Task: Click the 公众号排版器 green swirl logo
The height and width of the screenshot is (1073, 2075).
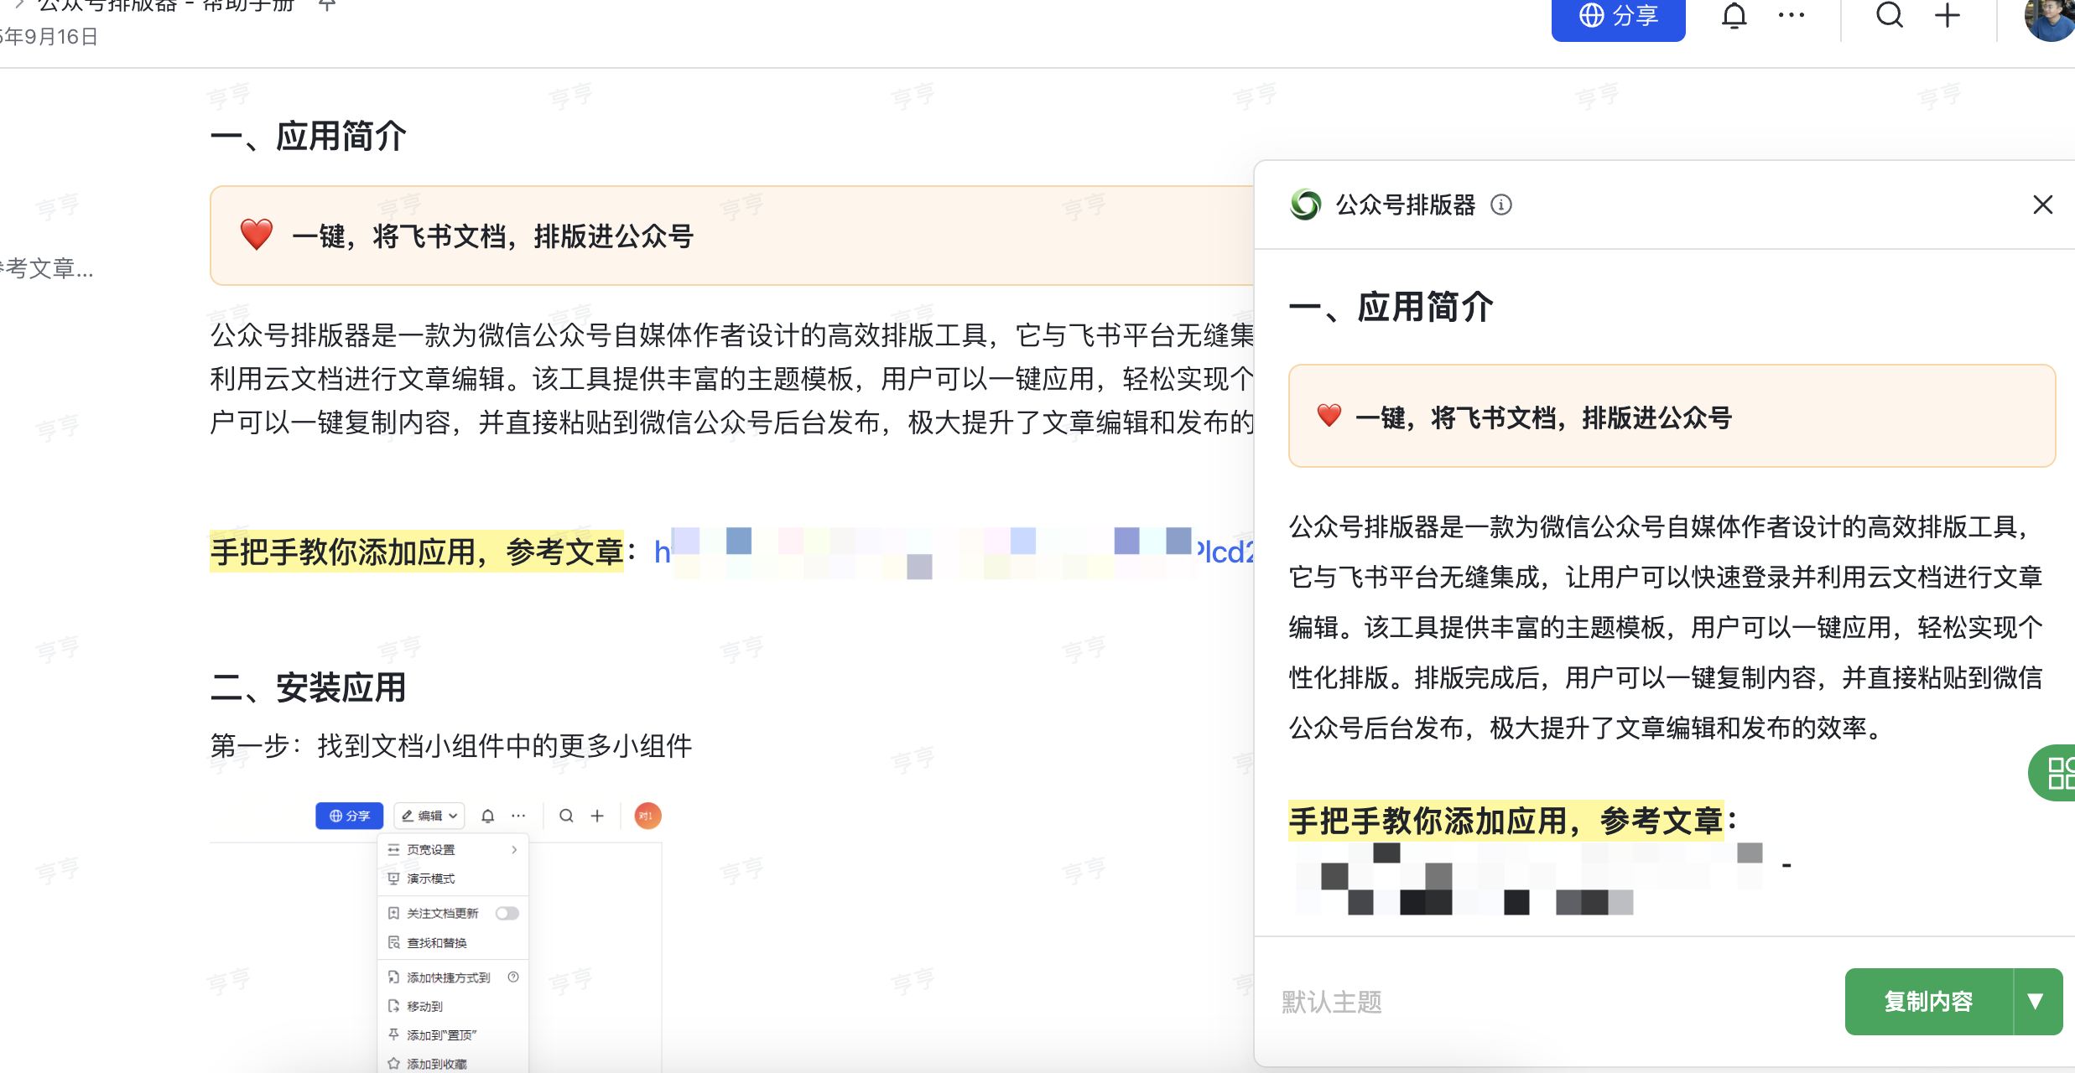Action: tap(1305, 205)
